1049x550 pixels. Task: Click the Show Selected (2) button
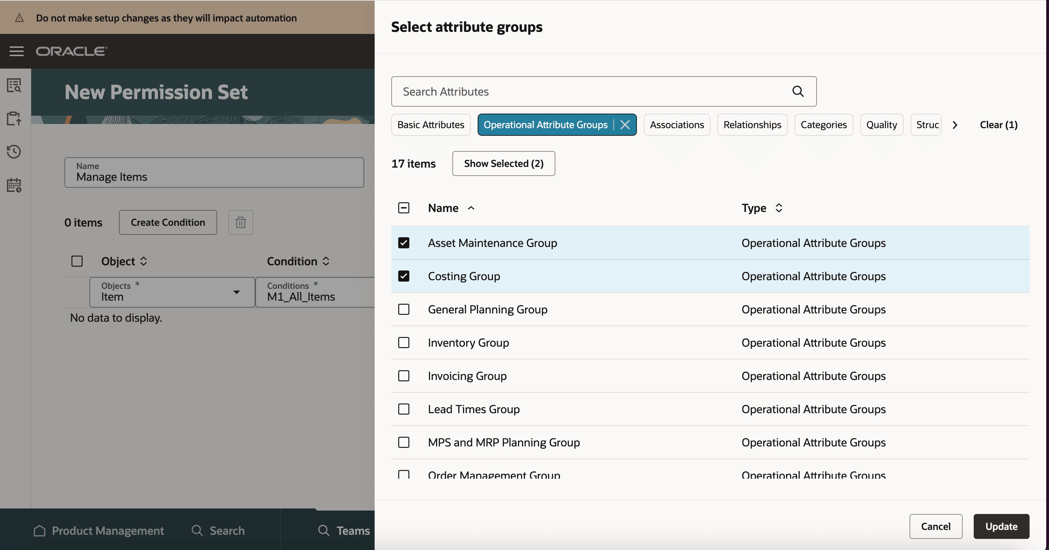504,164
